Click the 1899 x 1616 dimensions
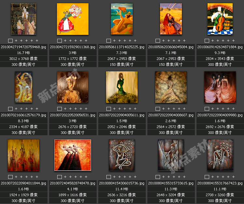The image size is (244, 204). pyautogui.click(x=73, y=195)
